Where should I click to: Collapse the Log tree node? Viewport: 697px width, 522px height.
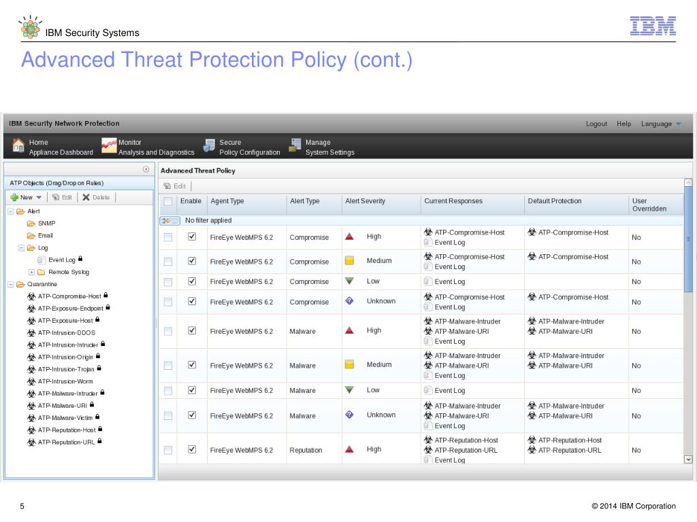[21, 247]
